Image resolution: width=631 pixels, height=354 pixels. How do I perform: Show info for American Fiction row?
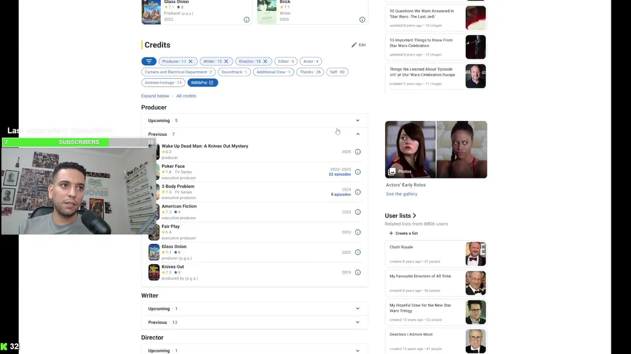tap(358, 212)
